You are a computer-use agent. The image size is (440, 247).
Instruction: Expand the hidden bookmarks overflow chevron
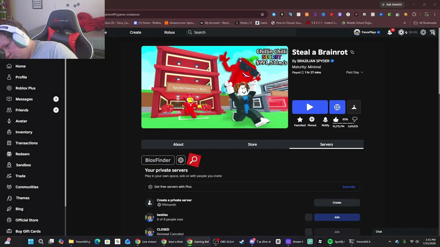click(405, 23)
